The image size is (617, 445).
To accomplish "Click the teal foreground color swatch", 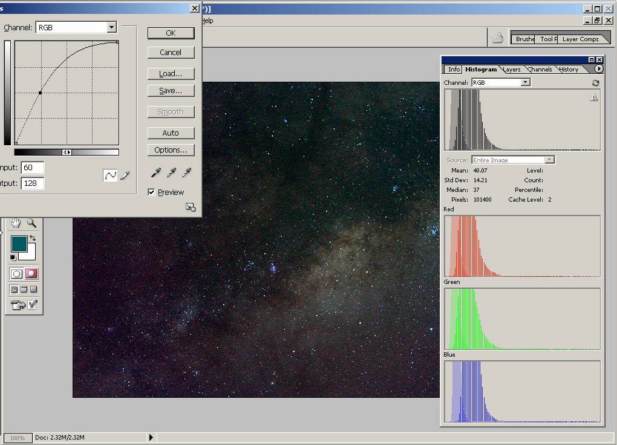I will tap(19, 243).
